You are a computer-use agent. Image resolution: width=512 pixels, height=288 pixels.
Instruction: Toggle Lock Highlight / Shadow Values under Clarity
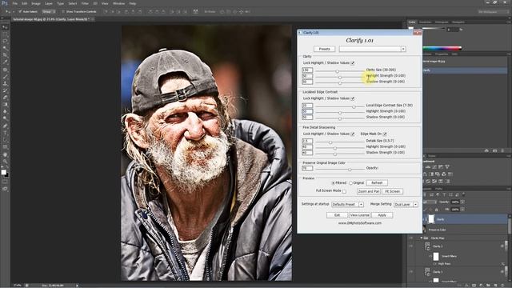pyautogui.click(x=353, y=62)
